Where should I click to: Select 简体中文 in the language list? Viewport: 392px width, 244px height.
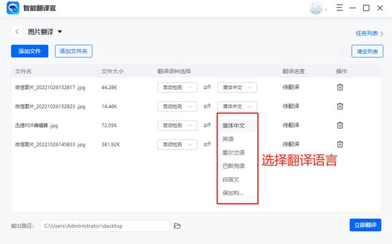pos(237,126)
